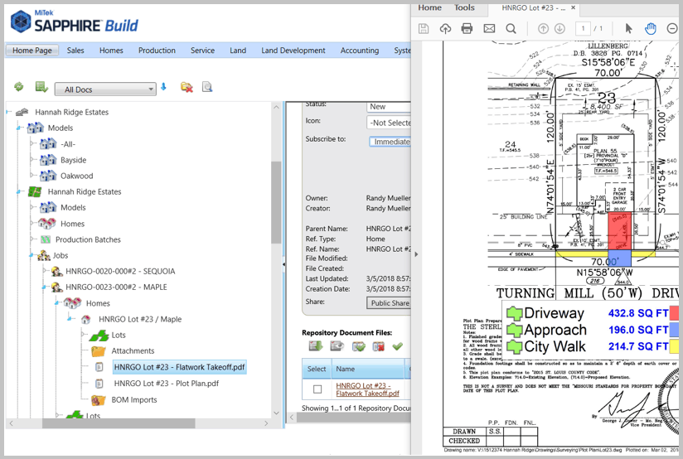Click the PDF previous page up arrow
The height and width of the screenshot is (459, 683).
tap(543, 29)
